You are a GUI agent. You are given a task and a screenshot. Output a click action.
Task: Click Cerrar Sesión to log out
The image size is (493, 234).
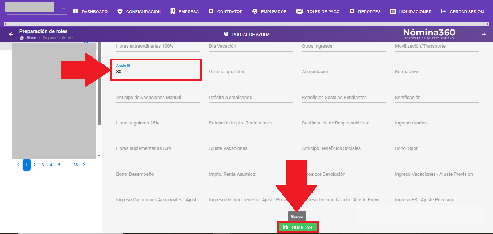click(x=462, y=12)
